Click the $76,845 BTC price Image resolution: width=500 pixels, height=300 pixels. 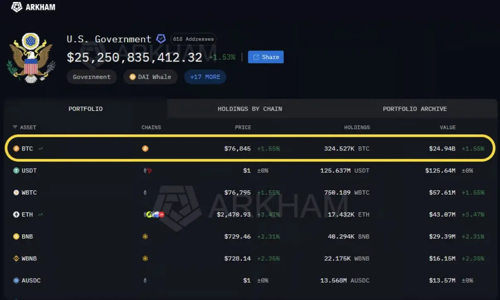click(238, 148)
